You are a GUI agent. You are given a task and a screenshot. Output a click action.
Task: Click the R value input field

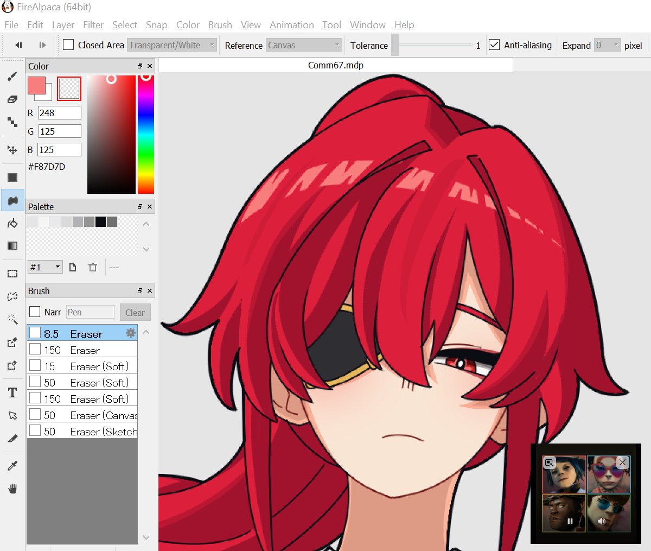60,113
